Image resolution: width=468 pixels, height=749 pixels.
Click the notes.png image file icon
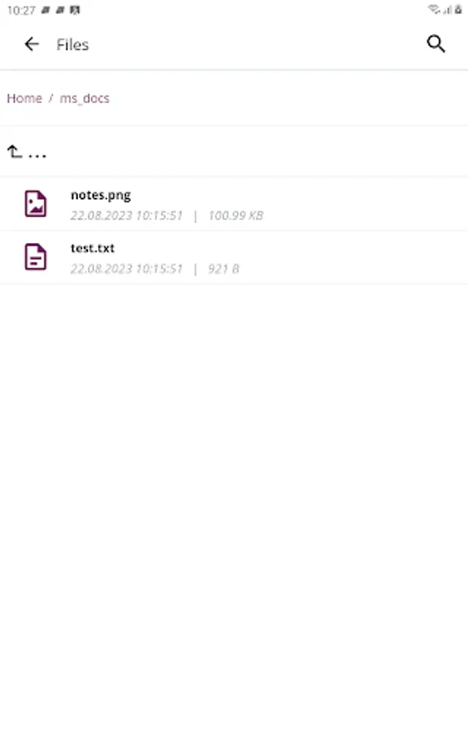click(36, 204)
